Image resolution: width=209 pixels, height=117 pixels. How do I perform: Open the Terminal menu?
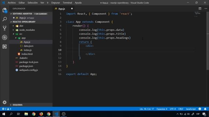click(x=67, y=3)
